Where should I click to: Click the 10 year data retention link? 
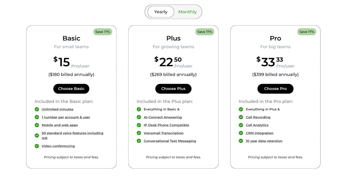click(264, 141)
